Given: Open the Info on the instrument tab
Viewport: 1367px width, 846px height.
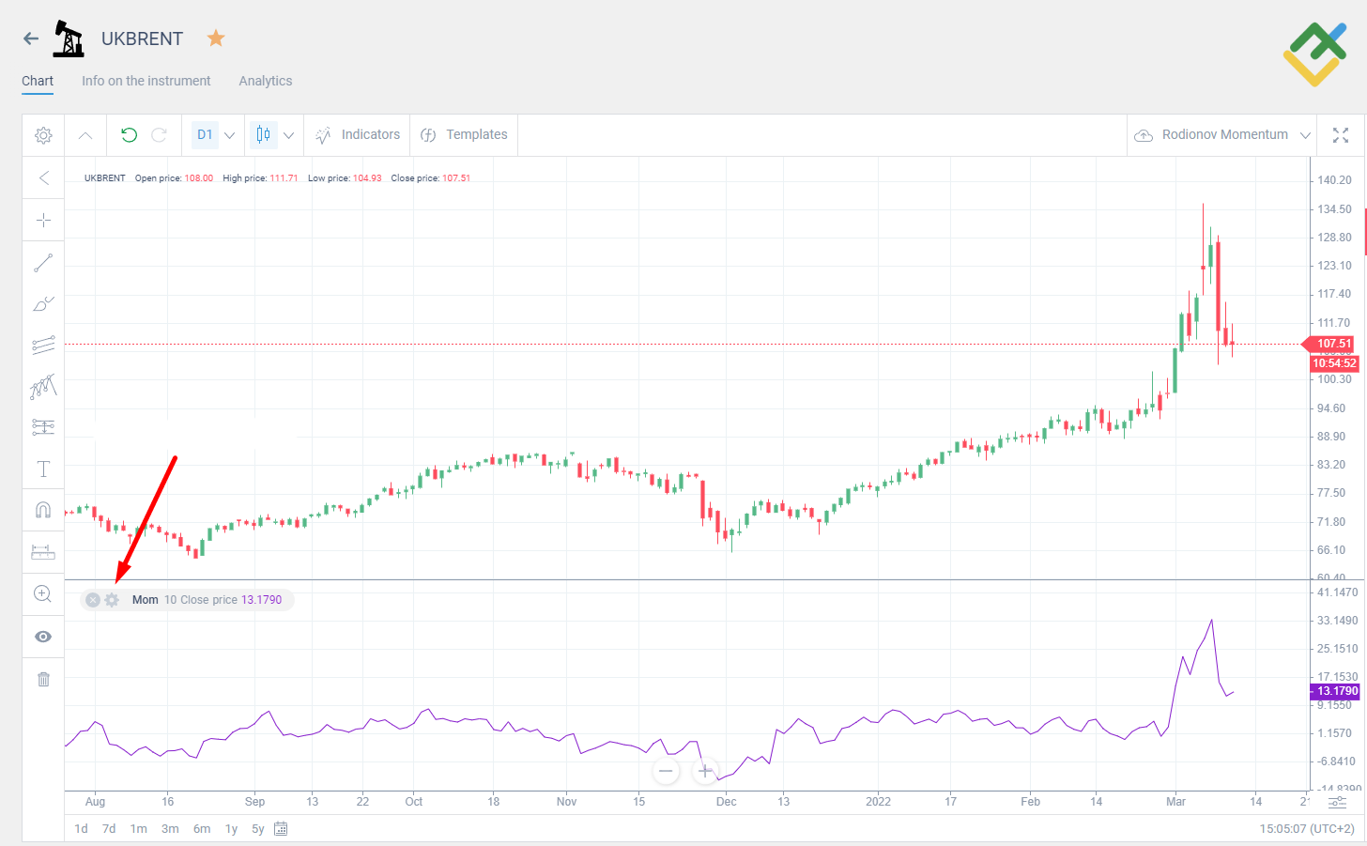Looking at the screenshot, I should [x=146, y=81].
